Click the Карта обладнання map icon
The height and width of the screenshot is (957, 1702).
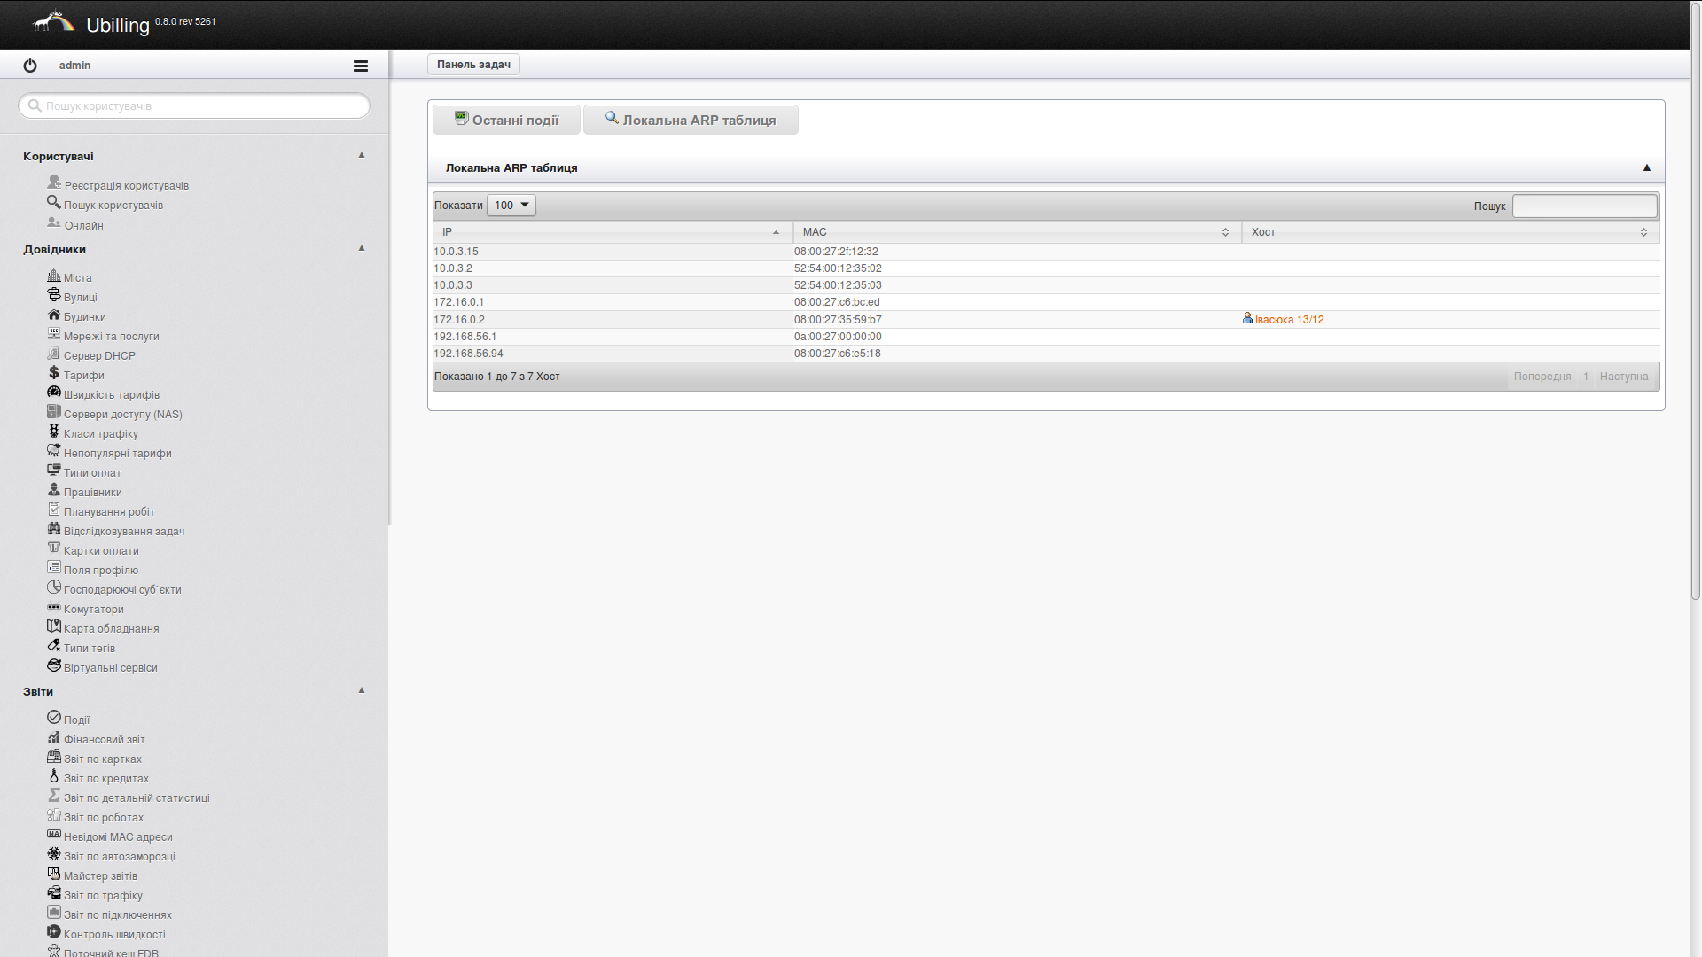[53, 626]
